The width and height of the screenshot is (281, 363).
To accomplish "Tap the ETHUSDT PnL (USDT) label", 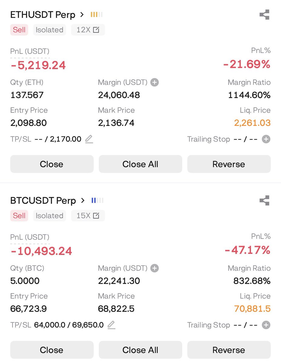I will click(x=30, y=51).
